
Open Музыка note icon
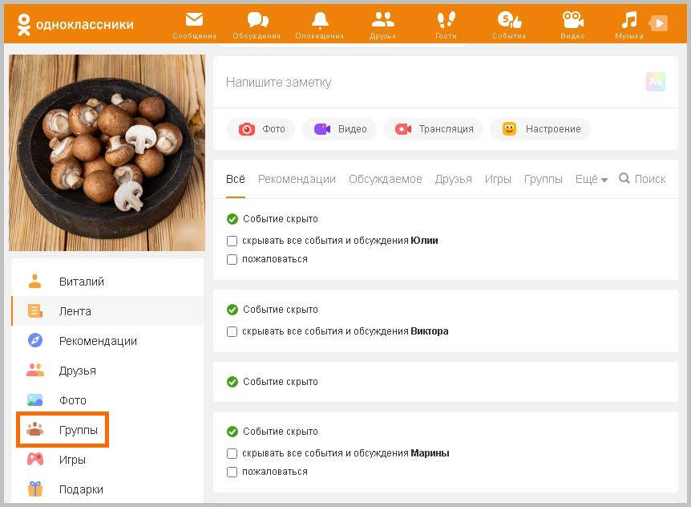(x=628, y=20)
